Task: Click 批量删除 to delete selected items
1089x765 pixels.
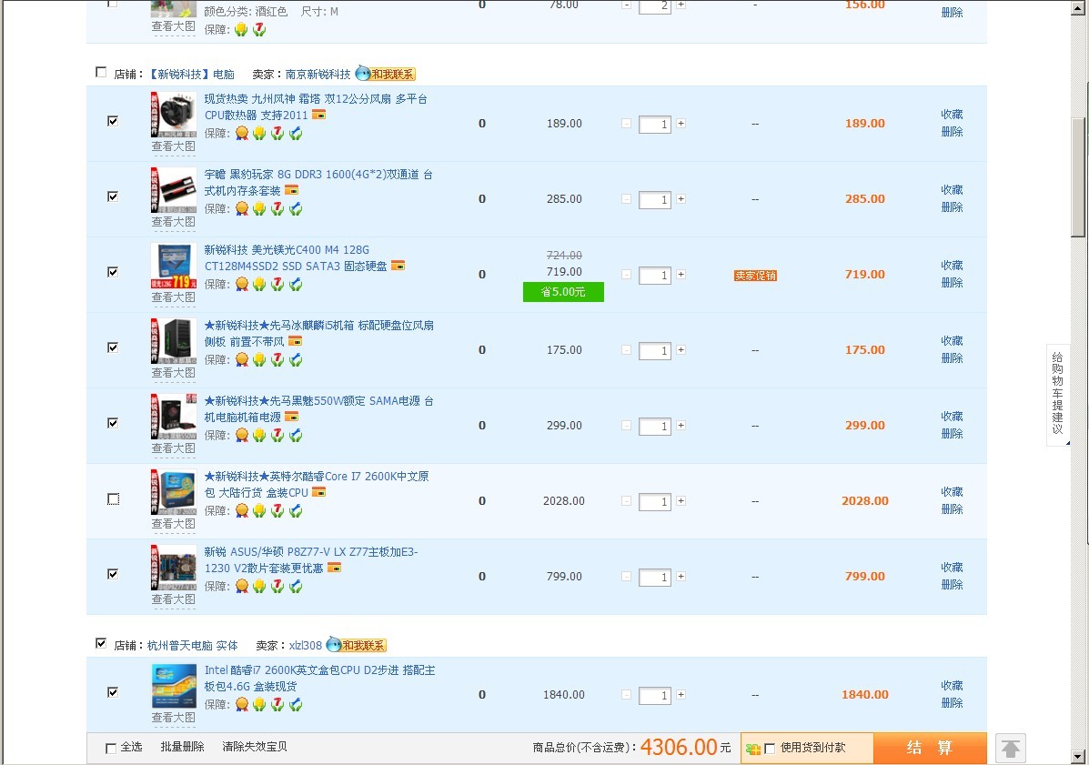Action: [182, 747]
